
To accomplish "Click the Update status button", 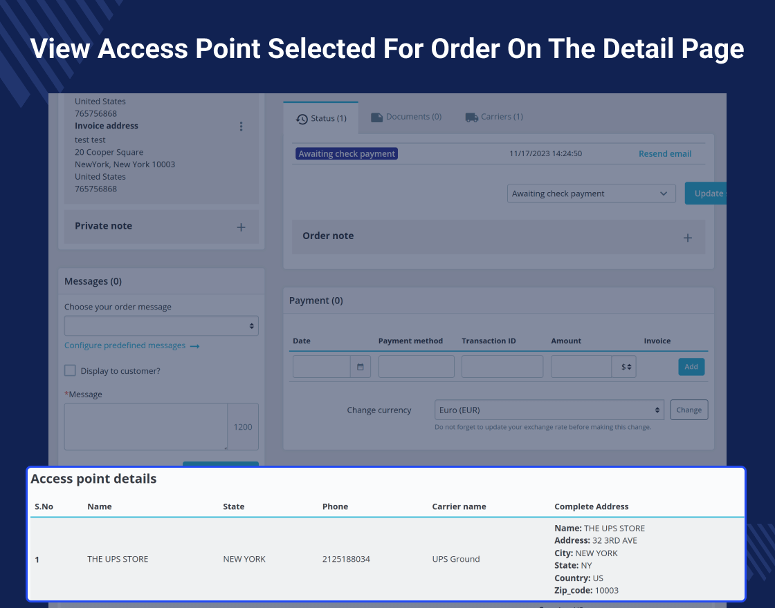I will (705, 193).
